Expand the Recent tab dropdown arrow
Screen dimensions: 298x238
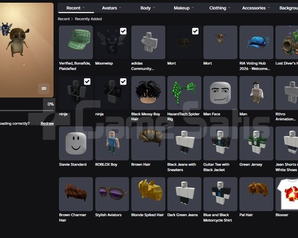[x=83, y=8]
